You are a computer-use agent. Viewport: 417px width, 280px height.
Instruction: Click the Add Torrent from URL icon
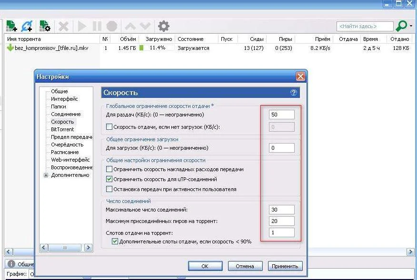point(27,26)
